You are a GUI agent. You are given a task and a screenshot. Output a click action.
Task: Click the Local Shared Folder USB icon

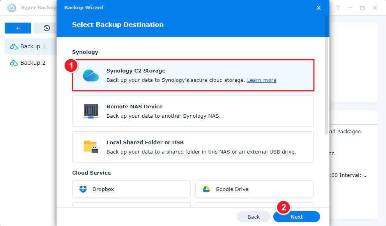pyautogui.click(x=91, y=147)
